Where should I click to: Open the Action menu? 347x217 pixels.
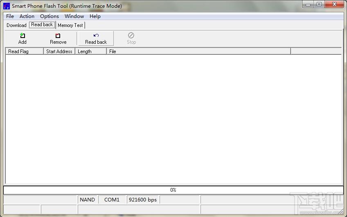pos(27,16)
